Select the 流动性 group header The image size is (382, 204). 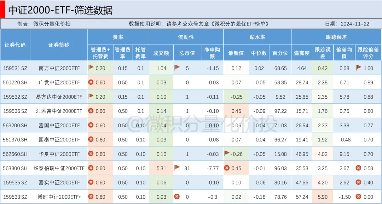pyautogui.click(x=186, y=37)
